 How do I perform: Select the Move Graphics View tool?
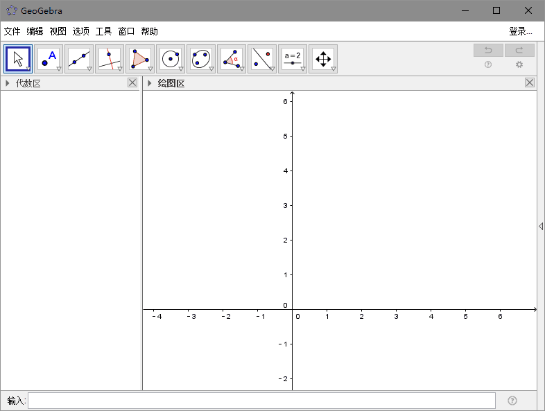(x=323, y=59)
